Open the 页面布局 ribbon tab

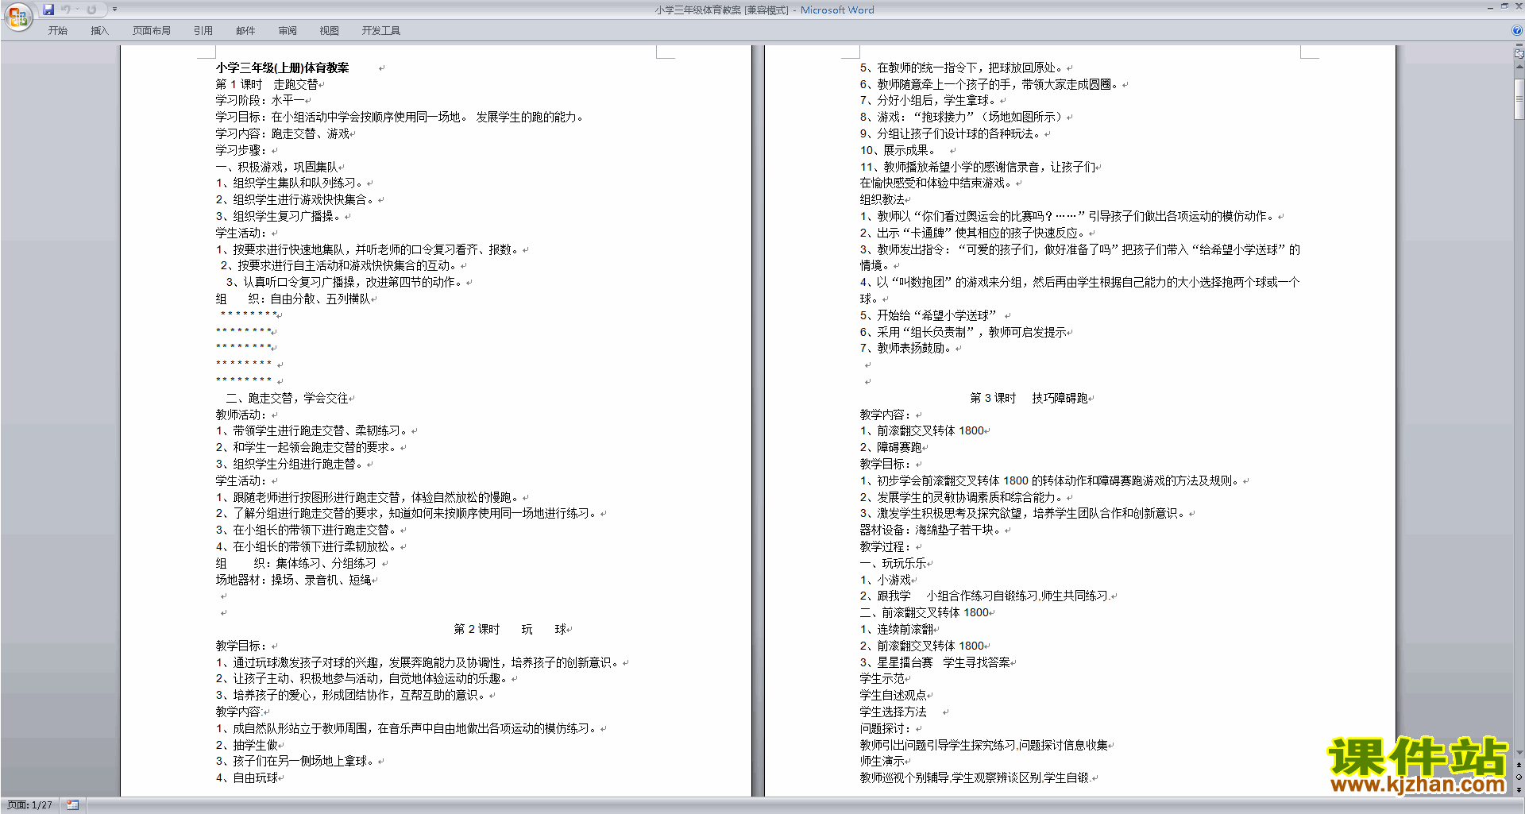pos(152,31)
